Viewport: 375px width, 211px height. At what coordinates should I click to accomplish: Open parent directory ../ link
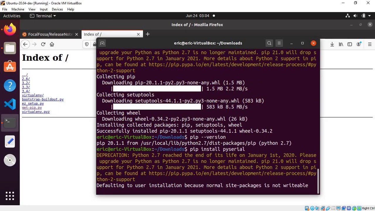point(25,75)
